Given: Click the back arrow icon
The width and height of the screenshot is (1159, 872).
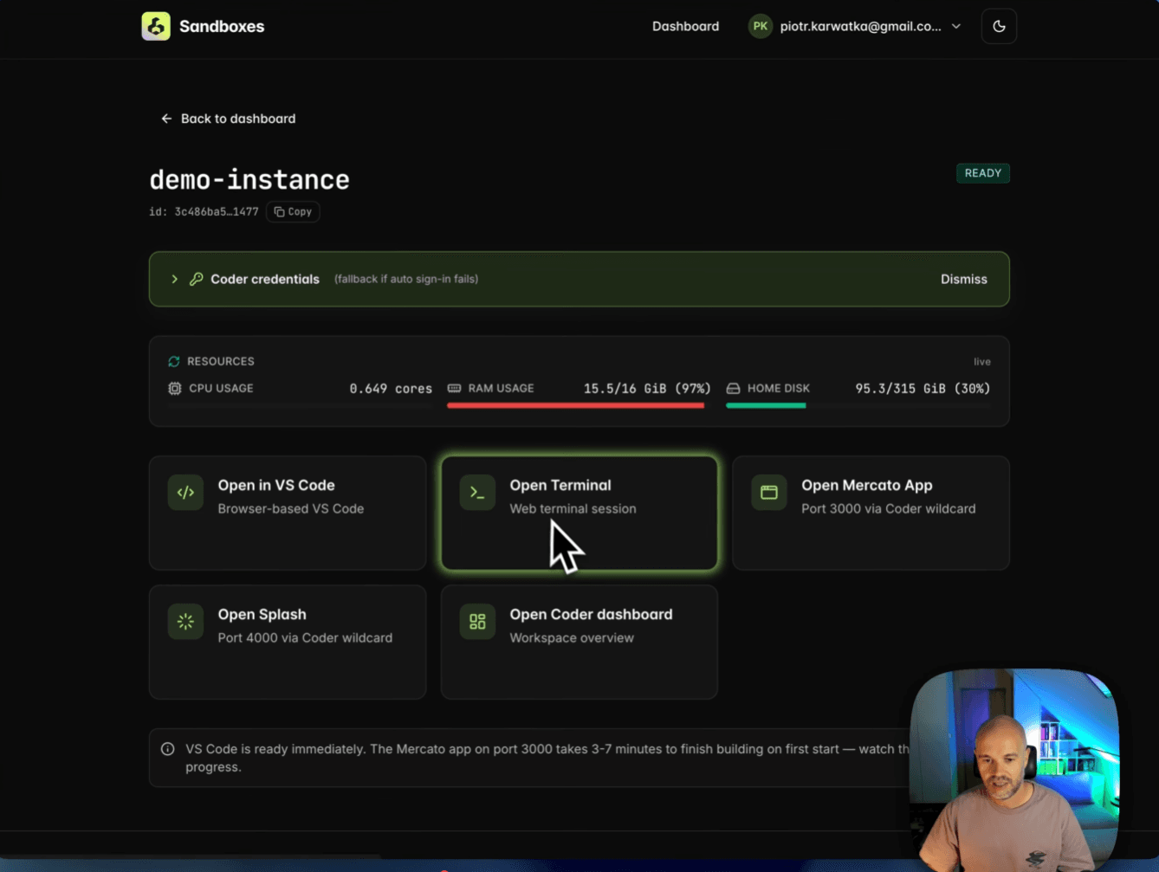Looking at the screenshot, I should coord(166,119).
